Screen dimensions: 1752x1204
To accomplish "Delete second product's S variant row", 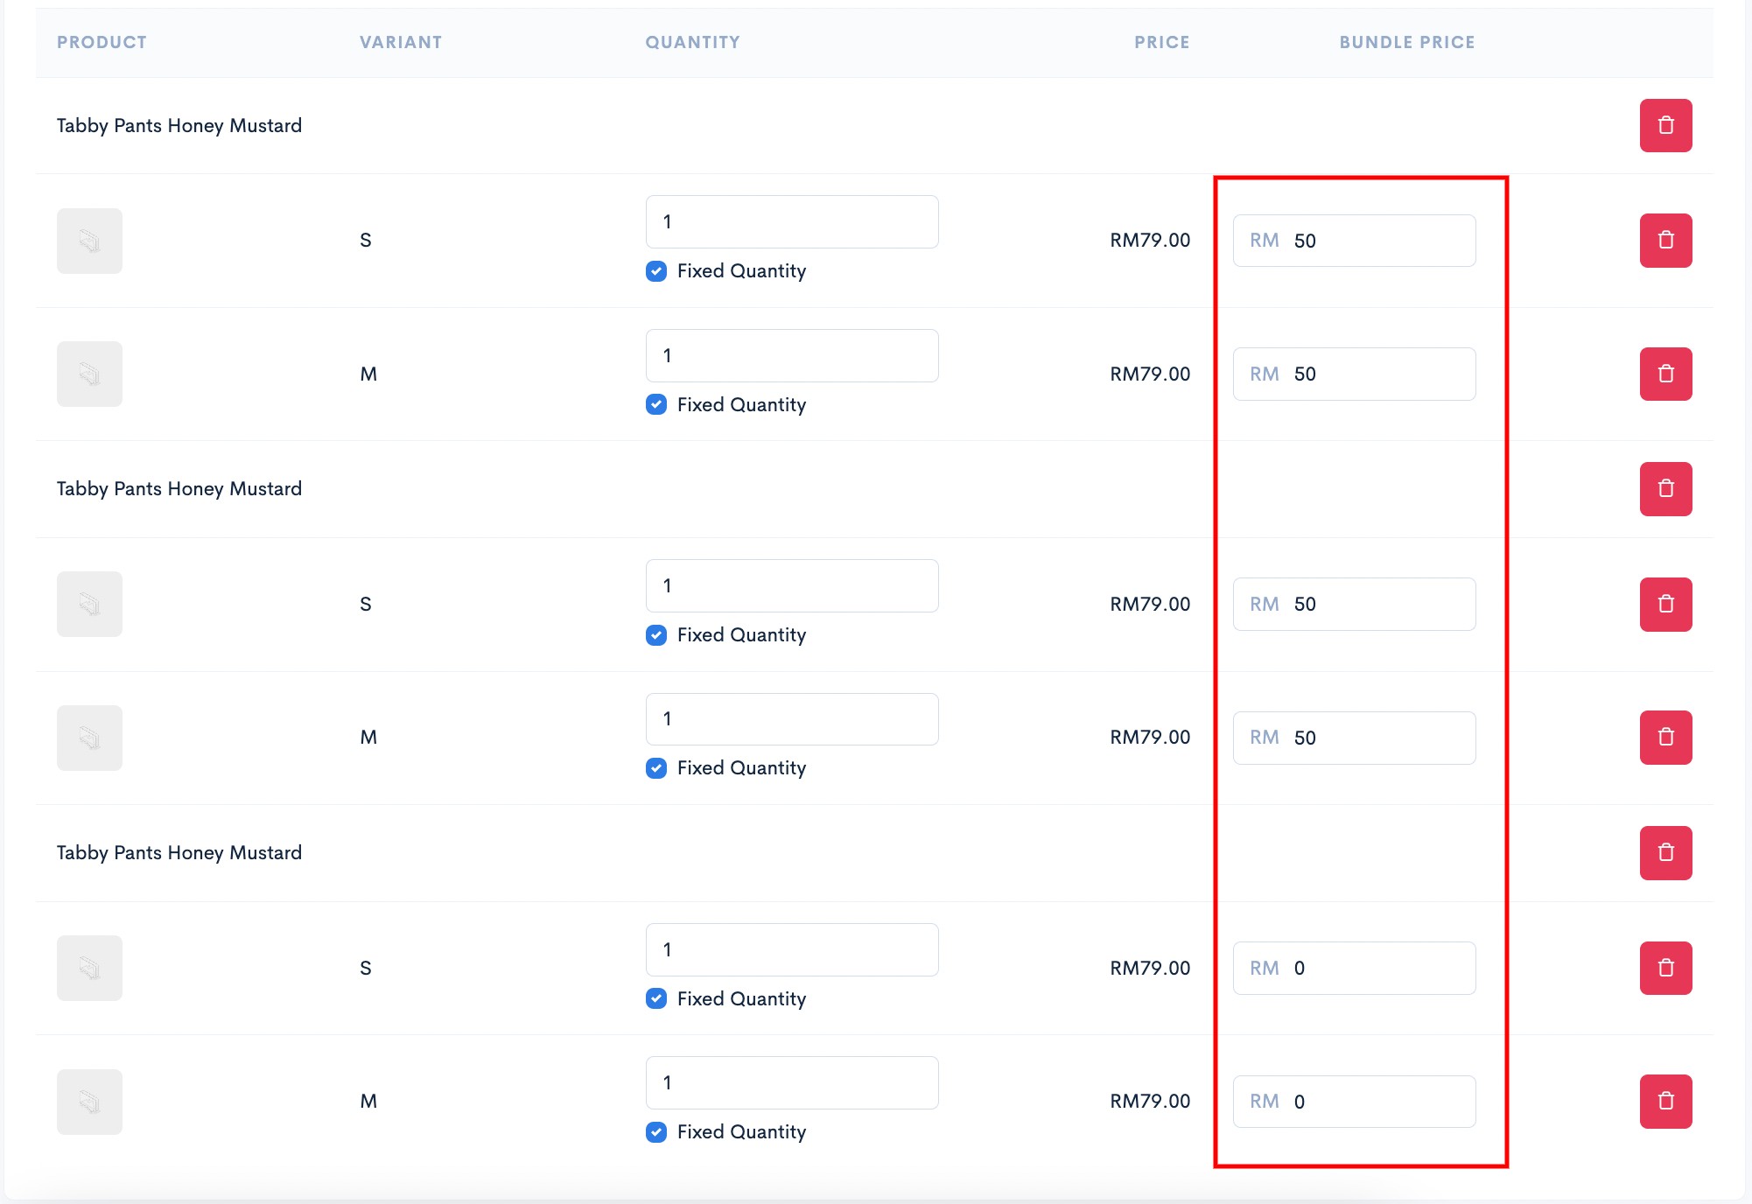I will [x=1665, y=604].
